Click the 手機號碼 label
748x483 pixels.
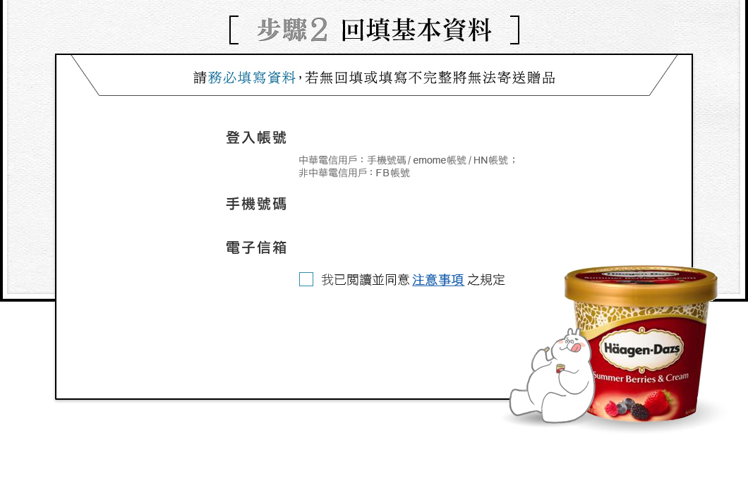point(256,204)
